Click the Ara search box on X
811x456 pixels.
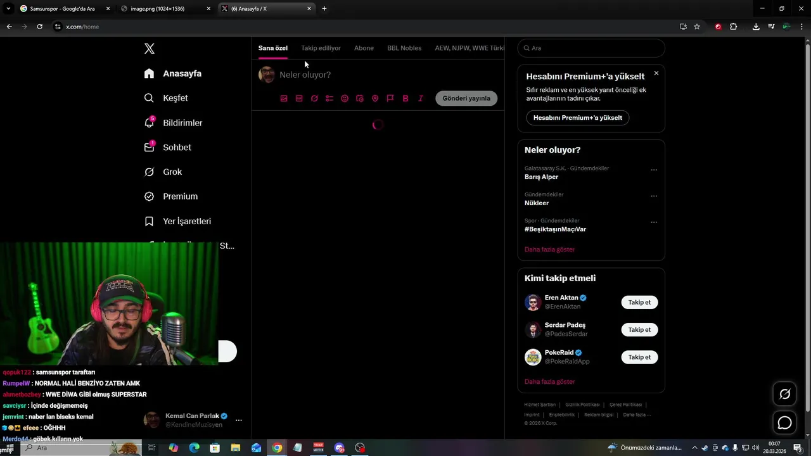[591, 48]
